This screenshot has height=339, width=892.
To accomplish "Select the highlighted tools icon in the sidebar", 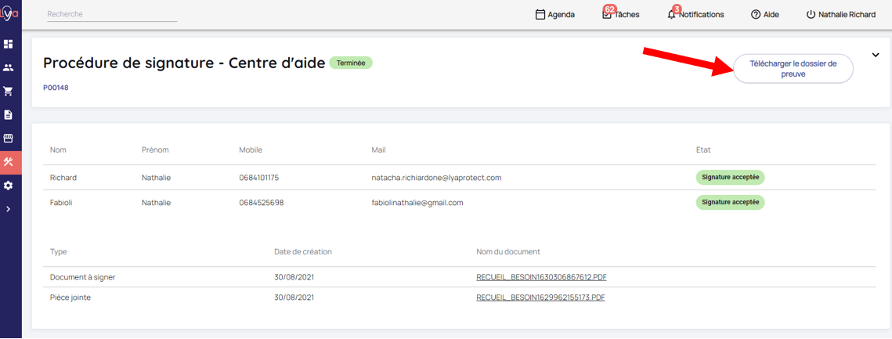I will pyautogui.click(x=9, y=162).
